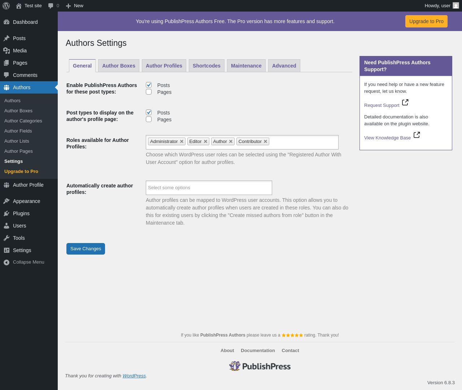Open the Author Profiles tab
Viewport: 462px width, 390px height.
click(x=164, y=66)
